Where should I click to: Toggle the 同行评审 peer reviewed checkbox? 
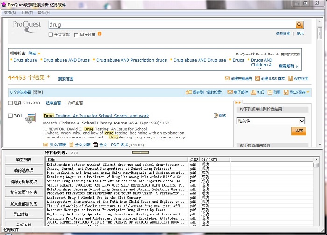click(x=76, y=35)
